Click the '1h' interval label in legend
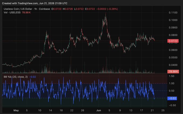The height and width of the screenshot is (114, 183). pos(36,9)
